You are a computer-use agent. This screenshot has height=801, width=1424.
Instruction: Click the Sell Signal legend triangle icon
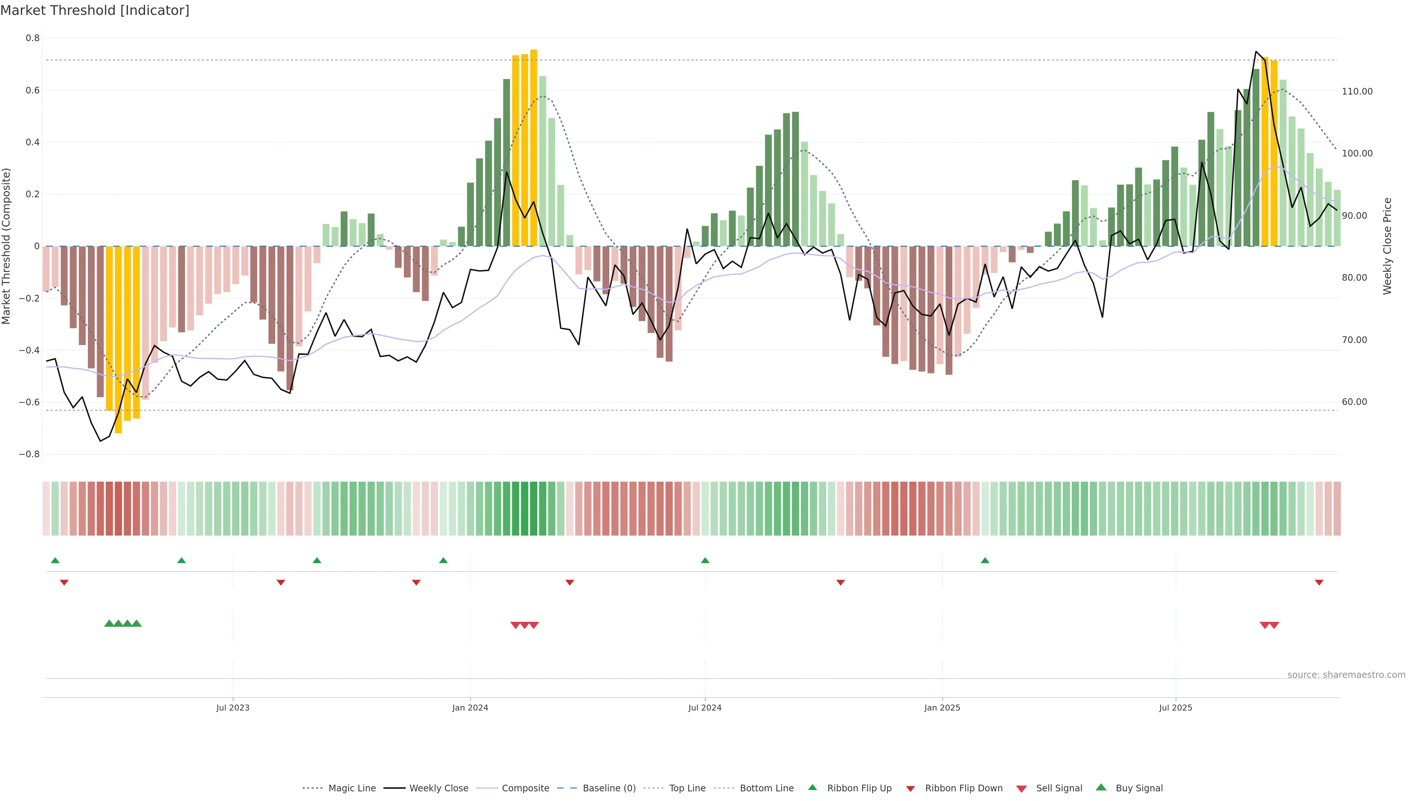[1022, 788]
